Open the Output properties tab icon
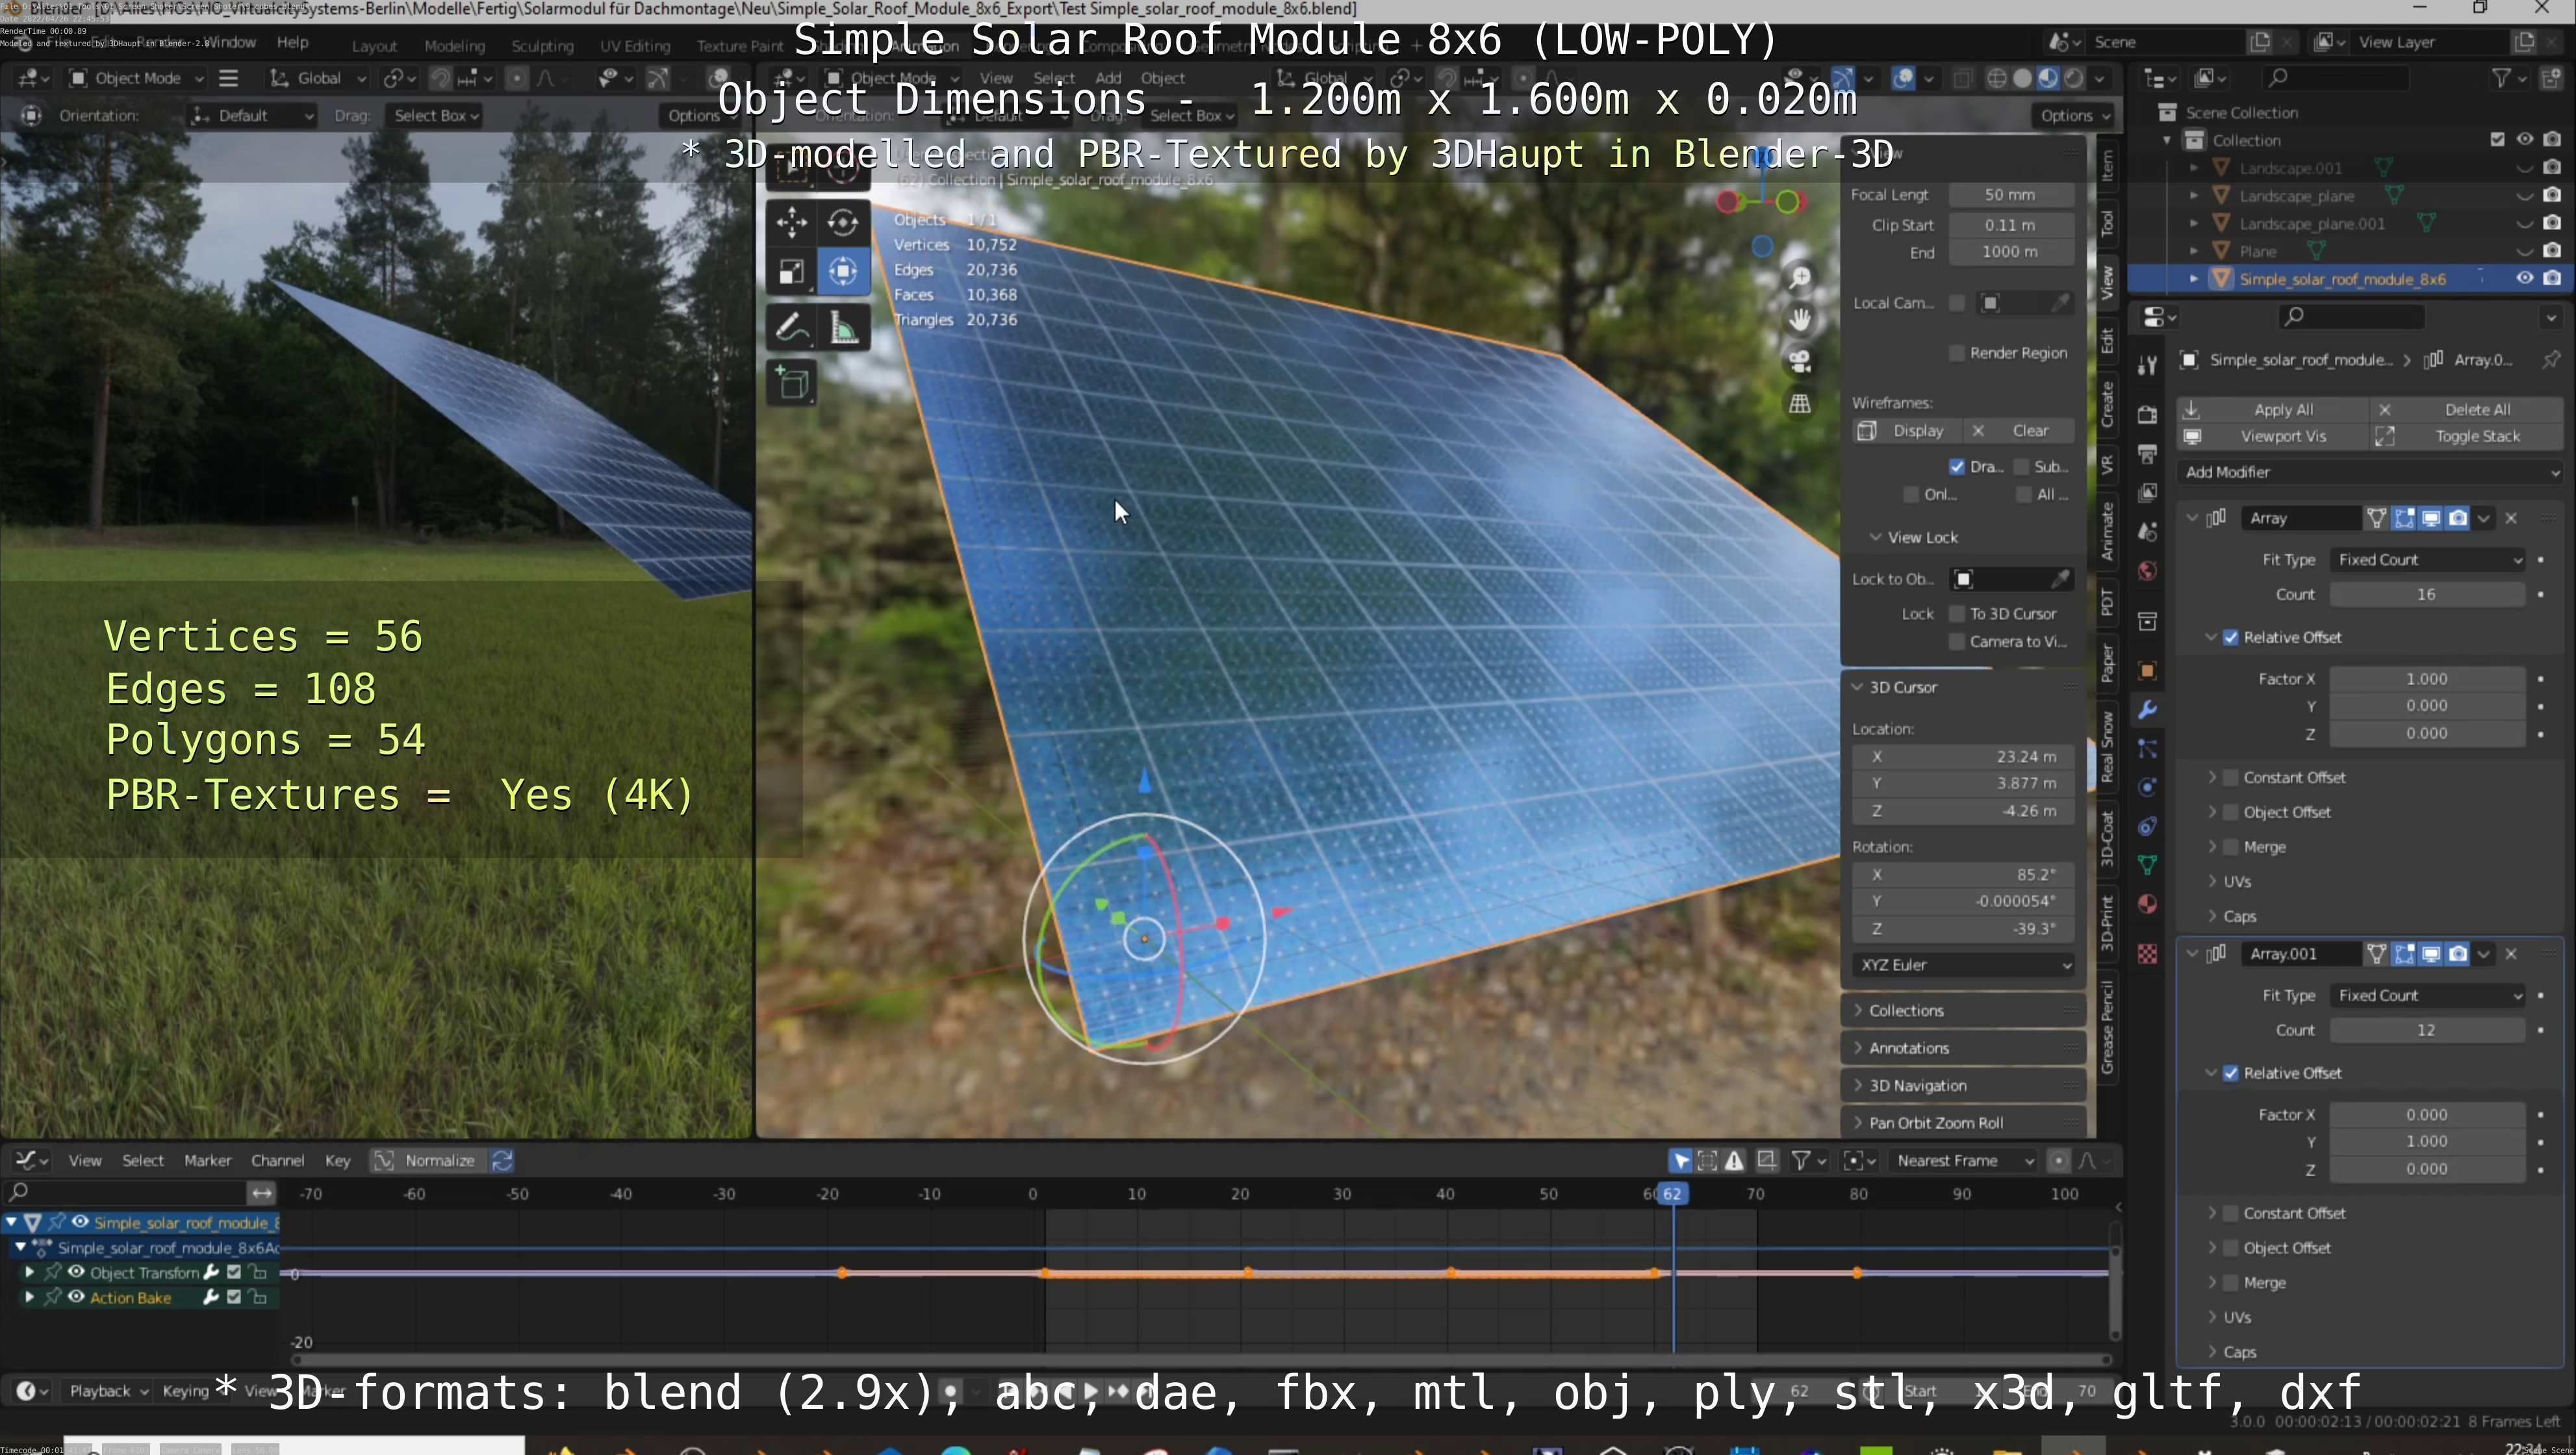The image size is (2576, 1455). (x=2147, y=453)
